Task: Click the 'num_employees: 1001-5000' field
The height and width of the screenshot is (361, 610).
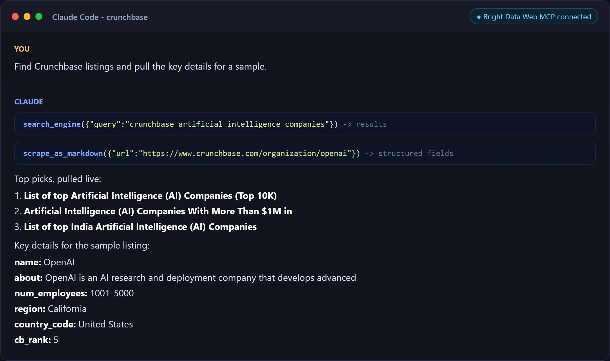Action: (74, 293)
